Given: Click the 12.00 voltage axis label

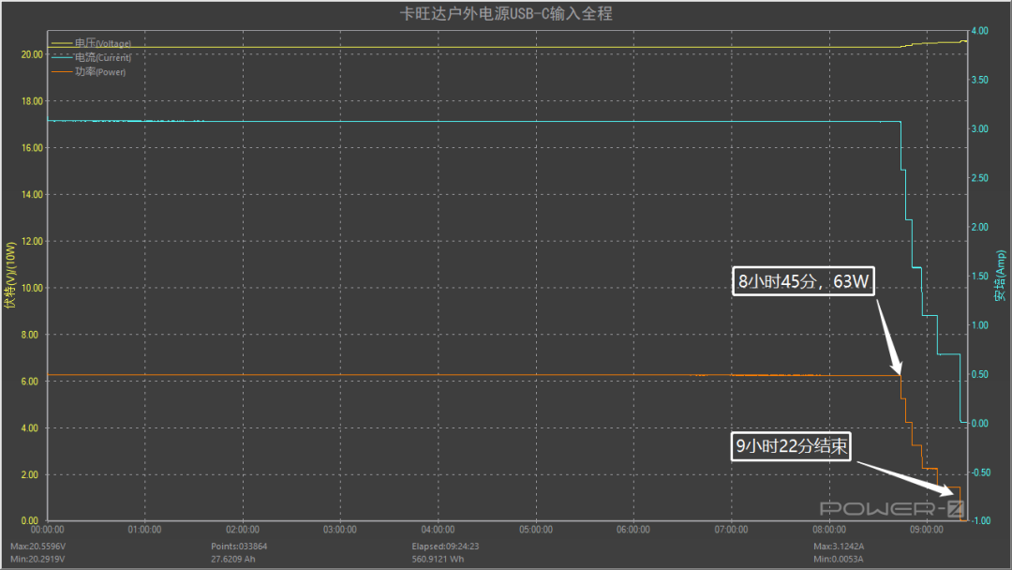Looking at the screenshot, I should [x=32, y=242].
